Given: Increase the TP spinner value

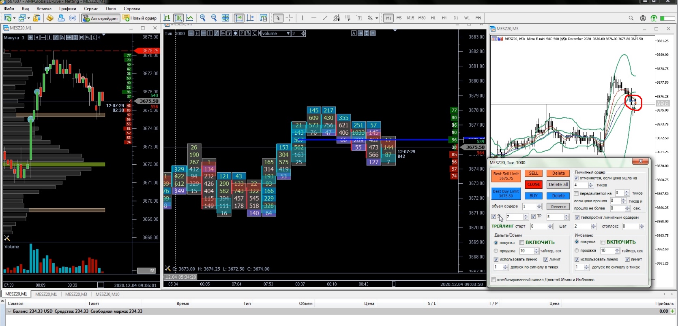Looking at the screenshot, I should click(x=566, y=216).
